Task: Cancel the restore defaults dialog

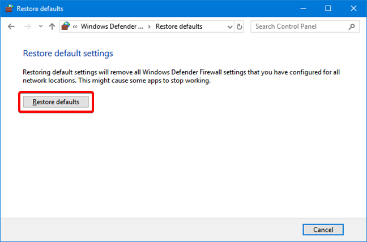Action: 323,230
